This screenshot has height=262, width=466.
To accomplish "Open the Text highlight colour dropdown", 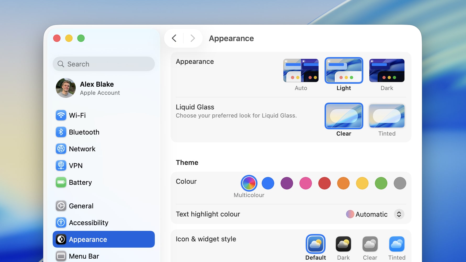I will (x=399, y=214).
